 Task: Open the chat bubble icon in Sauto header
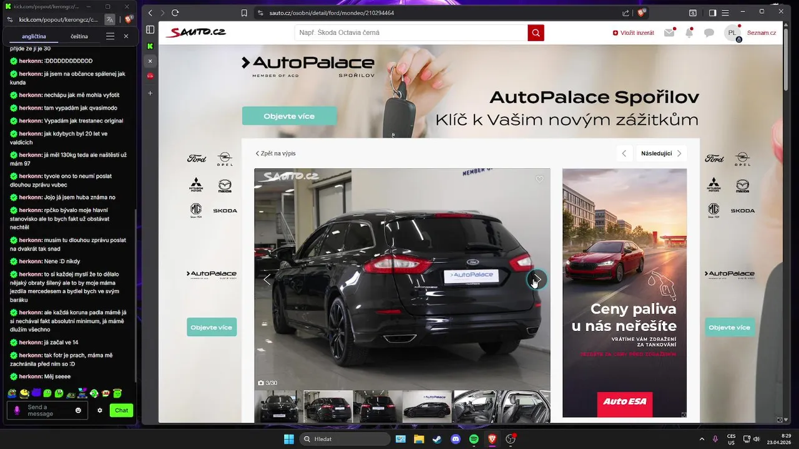[709, 33]
